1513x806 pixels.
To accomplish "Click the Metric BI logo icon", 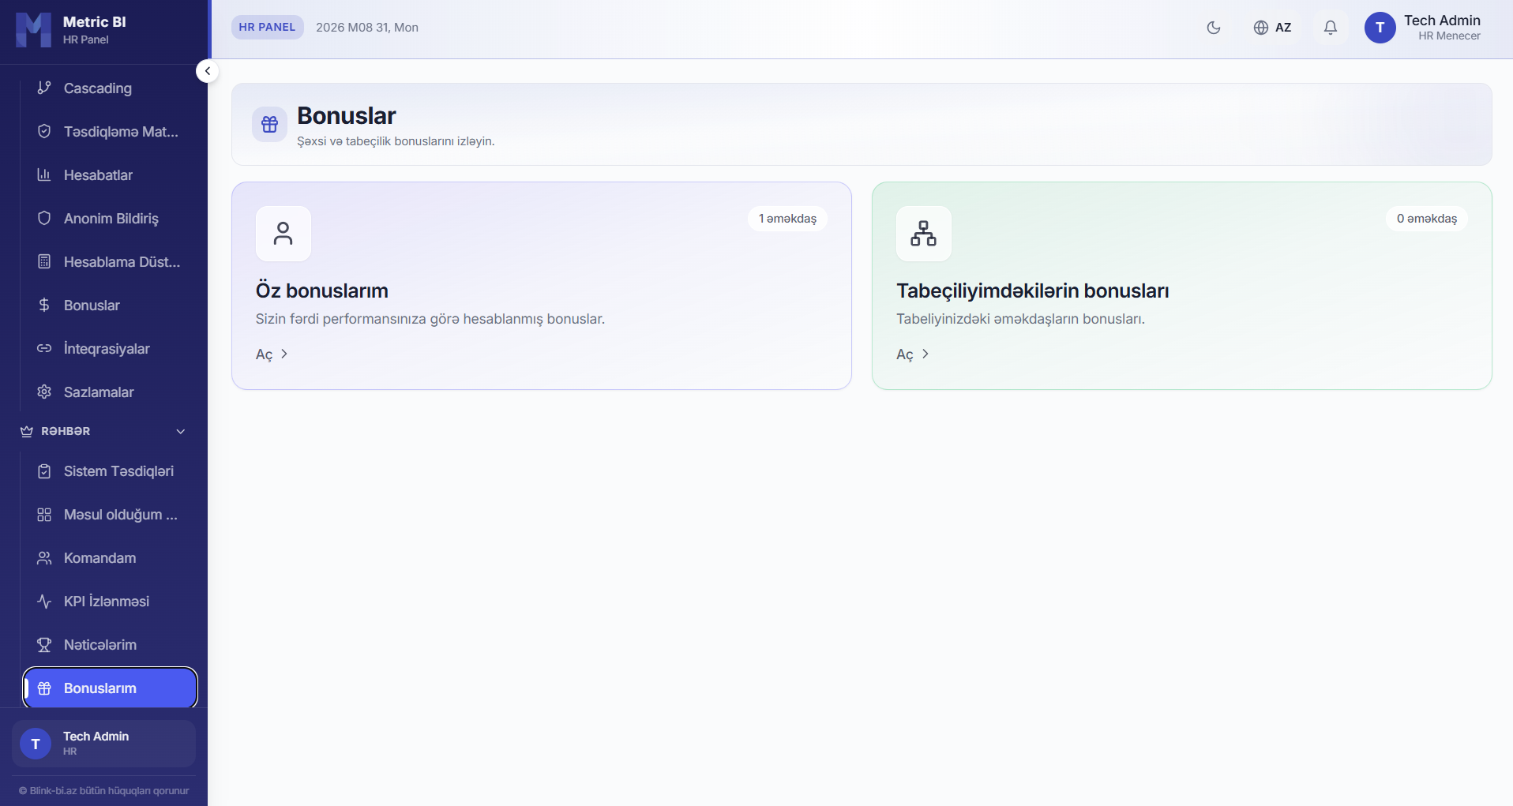I will [x=33, y=30].
